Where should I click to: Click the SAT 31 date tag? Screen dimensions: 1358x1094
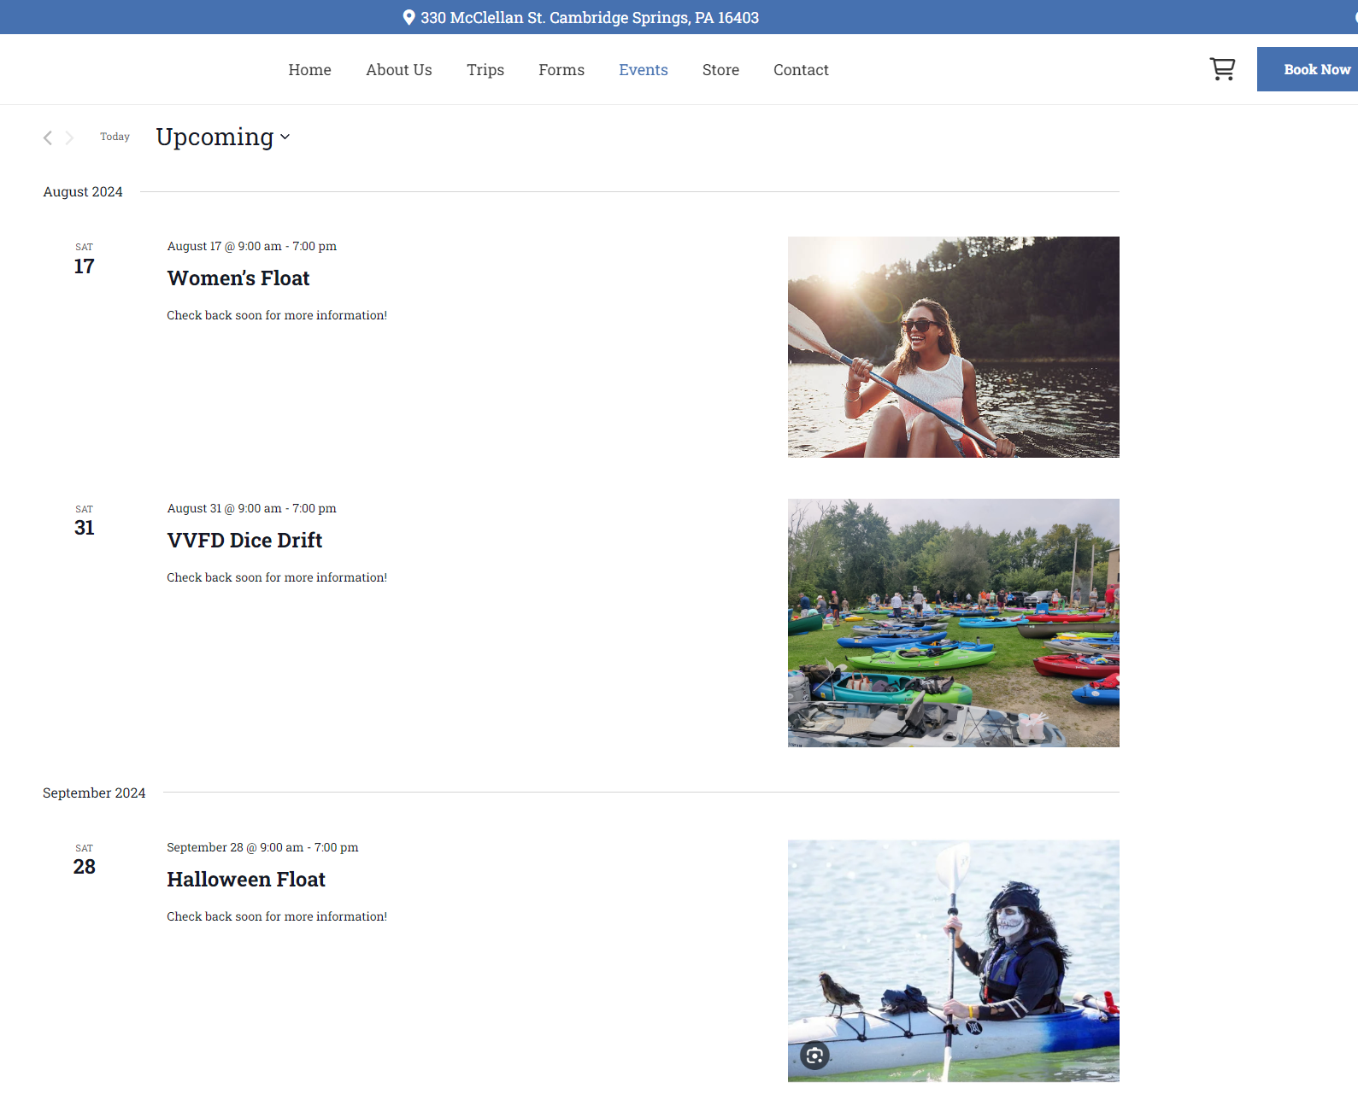pyautogui.click(x=84, y=522)
